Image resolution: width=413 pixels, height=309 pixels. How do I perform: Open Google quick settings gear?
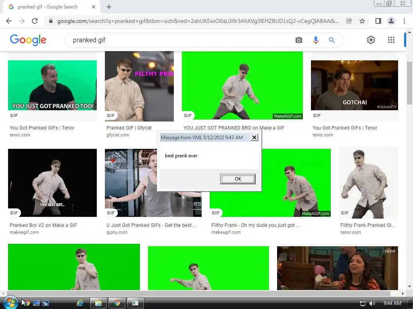[371, 40]
